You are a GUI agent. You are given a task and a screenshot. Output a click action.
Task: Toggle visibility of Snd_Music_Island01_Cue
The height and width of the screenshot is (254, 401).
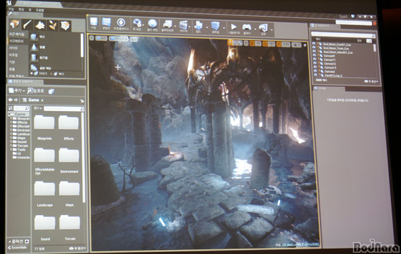point(314,51)
